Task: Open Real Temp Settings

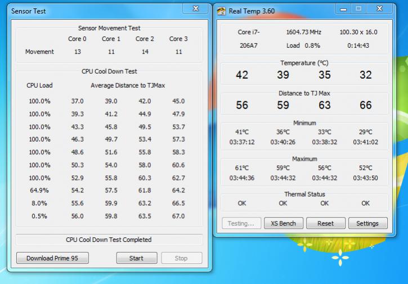Action: [x=367, y=223]
